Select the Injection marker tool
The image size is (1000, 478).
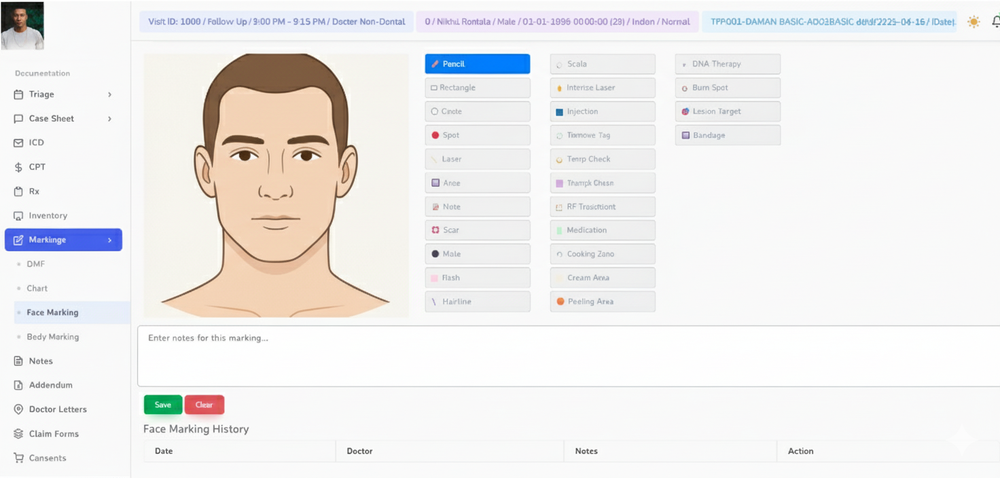[602, 111]
